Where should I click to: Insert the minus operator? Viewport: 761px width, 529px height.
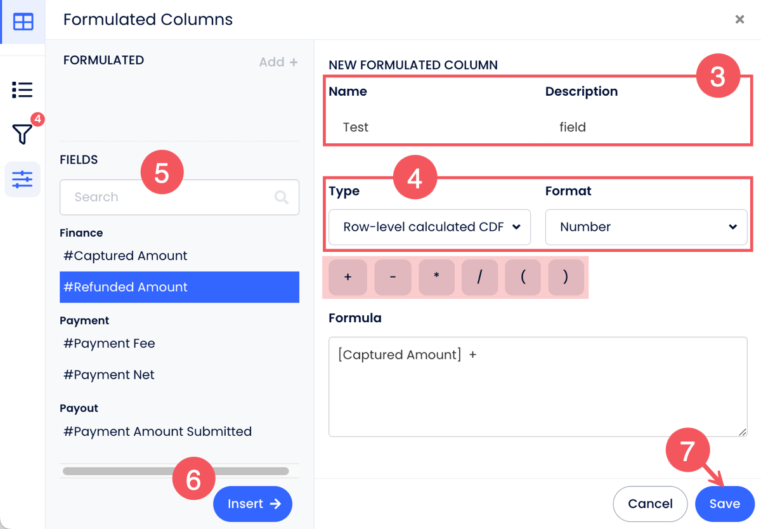(x=393, y=277)
